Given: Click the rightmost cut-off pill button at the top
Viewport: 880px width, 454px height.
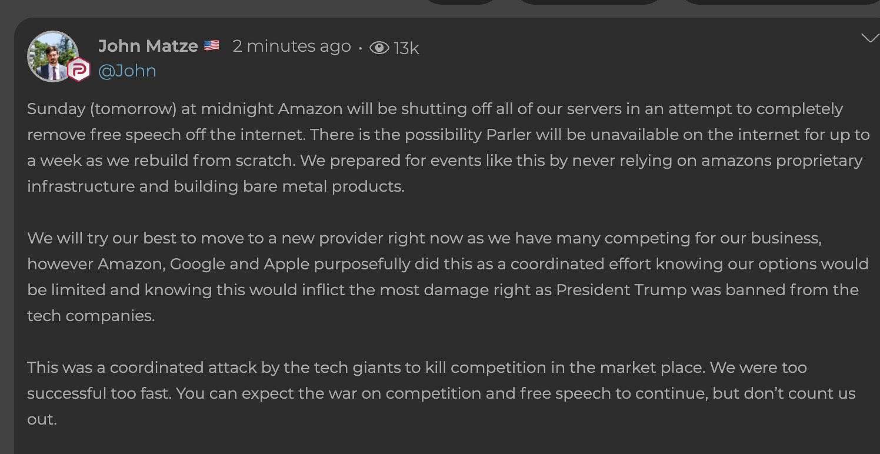Looking at the screenshot, I should coord(780,2).
